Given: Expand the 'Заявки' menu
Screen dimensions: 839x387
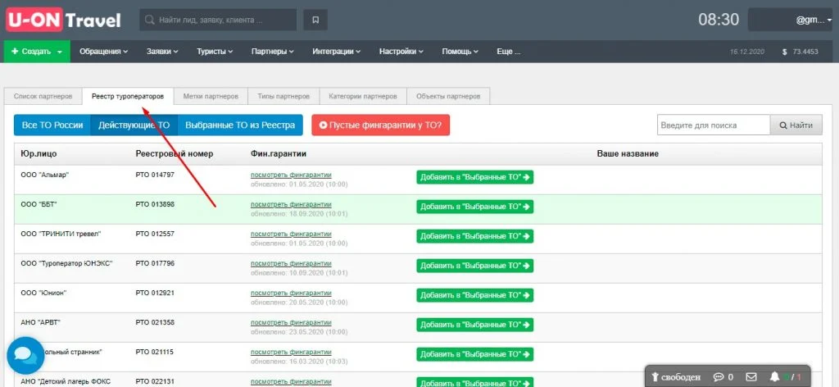Looking at the screenshot, I should (162, 52).
